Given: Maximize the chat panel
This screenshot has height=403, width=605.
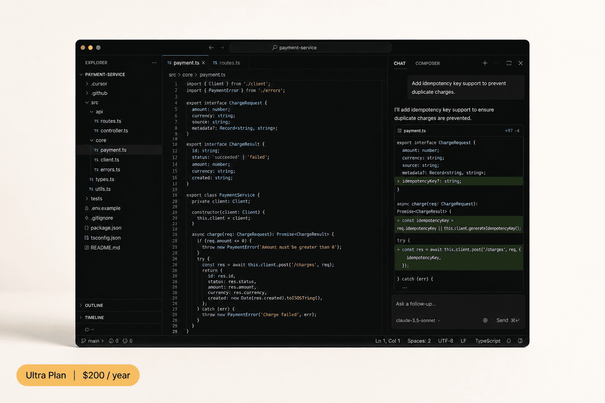Looking at the screenshot, I should click(x=509, y=63).
